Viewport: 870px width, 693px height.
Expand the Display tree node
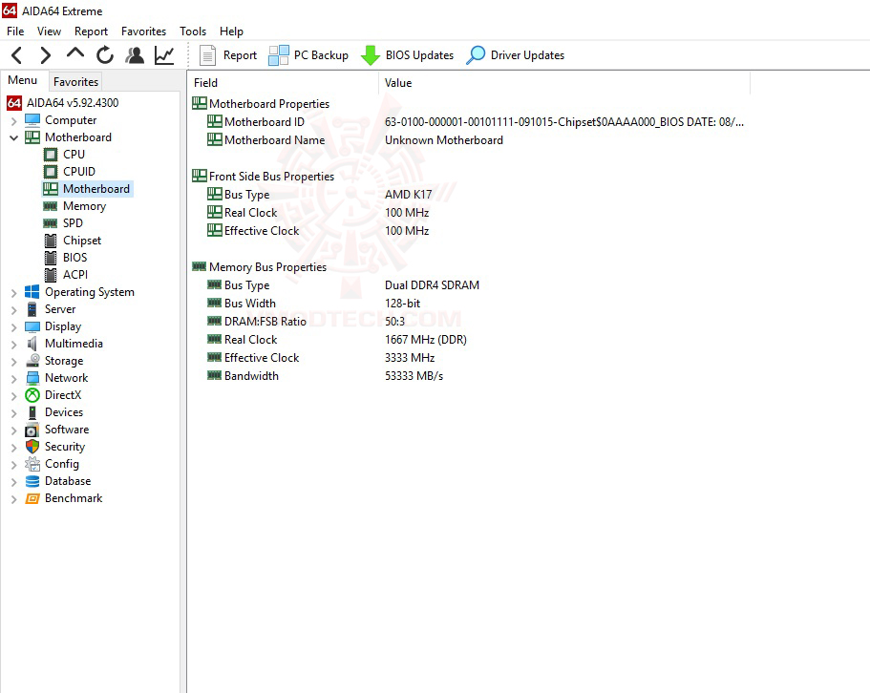(14, 327)
